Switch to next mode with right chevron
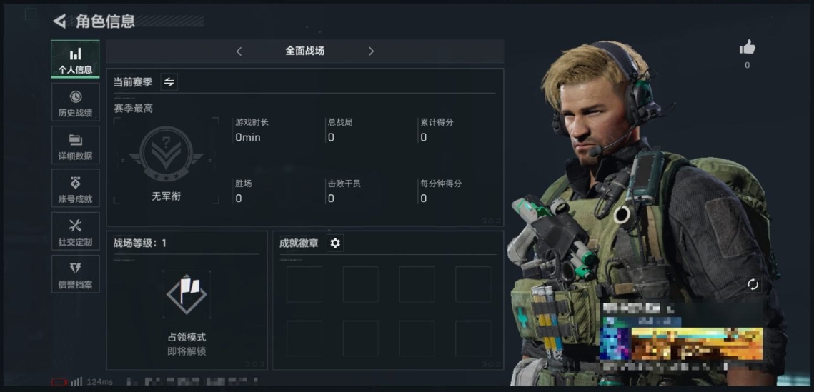Screen dimensions: 814x392 click(371, 51)
